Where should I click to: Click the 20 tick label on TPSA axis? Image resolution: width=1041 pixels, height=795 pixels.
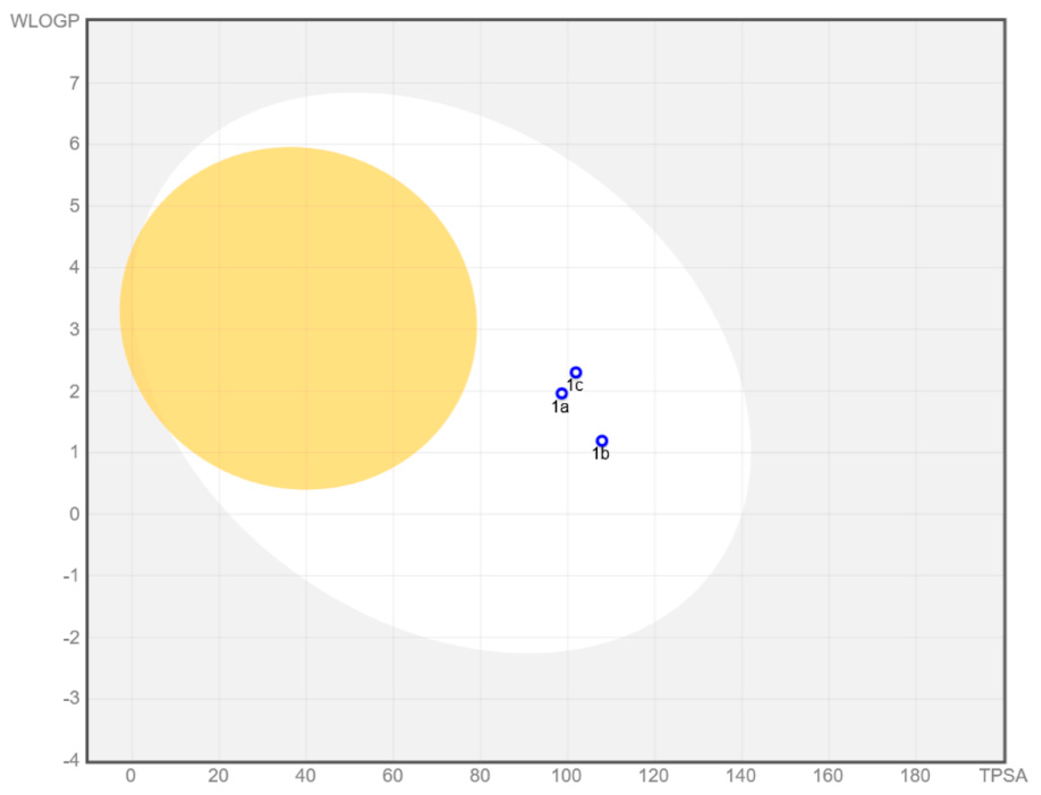click(x=218, y=776)
